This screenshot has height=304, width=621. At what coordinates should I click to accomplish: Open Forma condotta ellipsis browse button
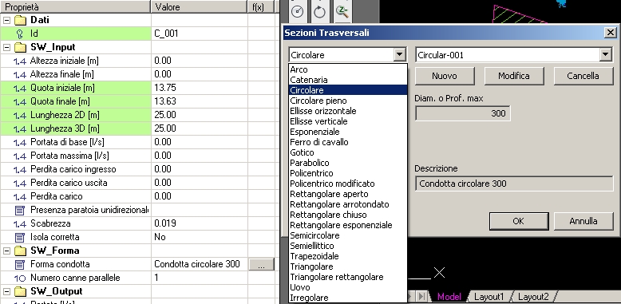click(261, 264)
